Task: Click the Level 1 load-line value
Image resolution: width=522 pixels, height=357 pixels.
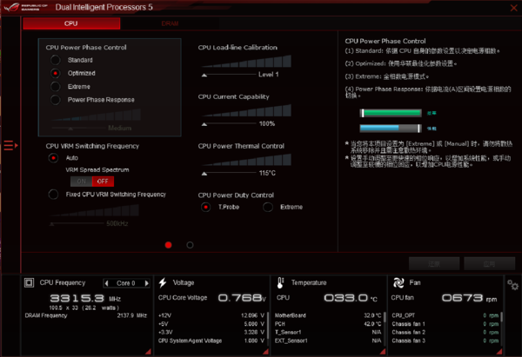Action: [268, 75]
